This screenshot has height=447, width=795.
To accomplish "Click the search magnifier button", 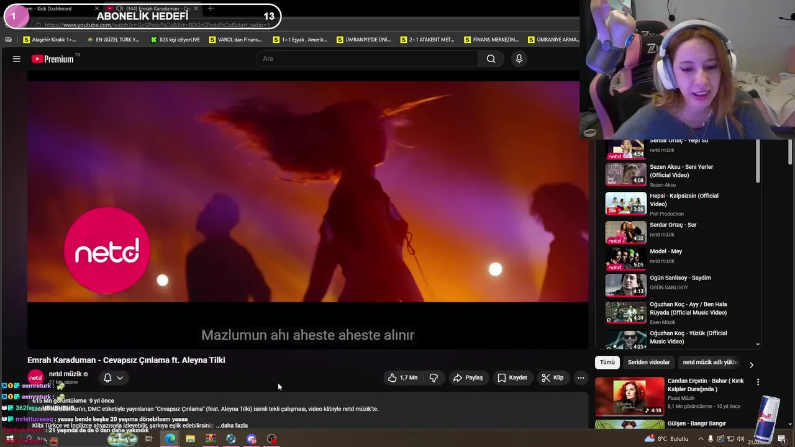I will 491,59.
